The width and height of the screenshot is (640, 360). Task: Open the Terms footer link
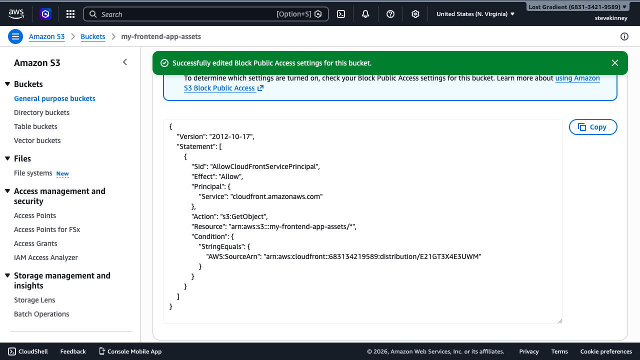point(559,351)
